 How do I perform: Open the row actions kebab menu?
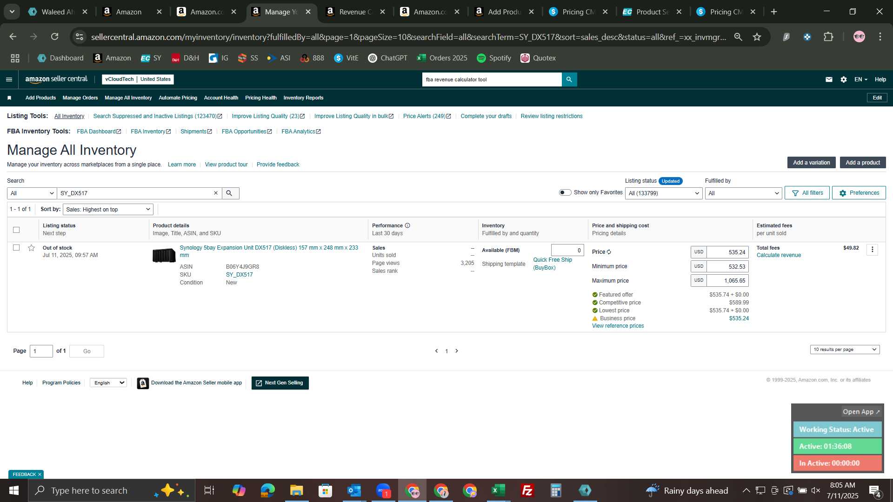[872, 250]
